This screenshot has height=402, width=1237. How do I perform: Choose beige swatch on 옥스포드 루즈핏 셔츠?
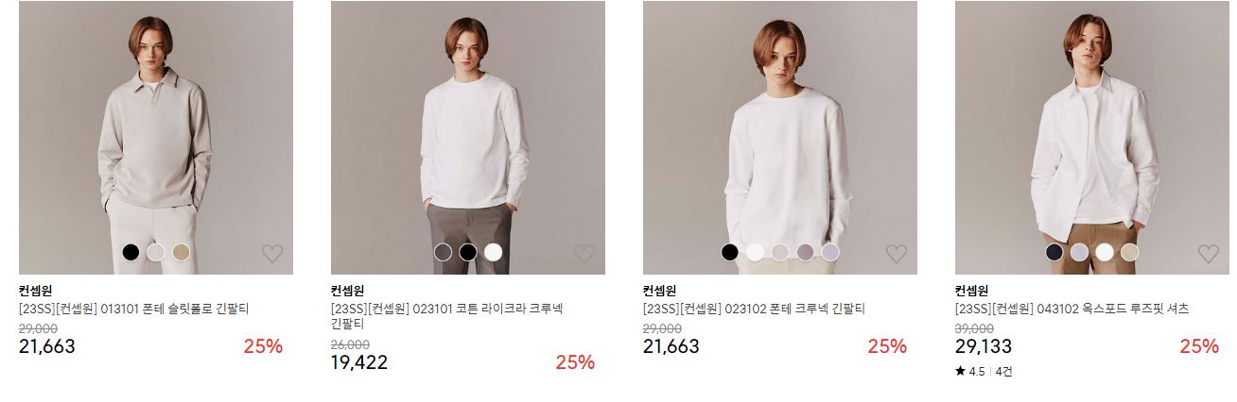pos(1130,252)
